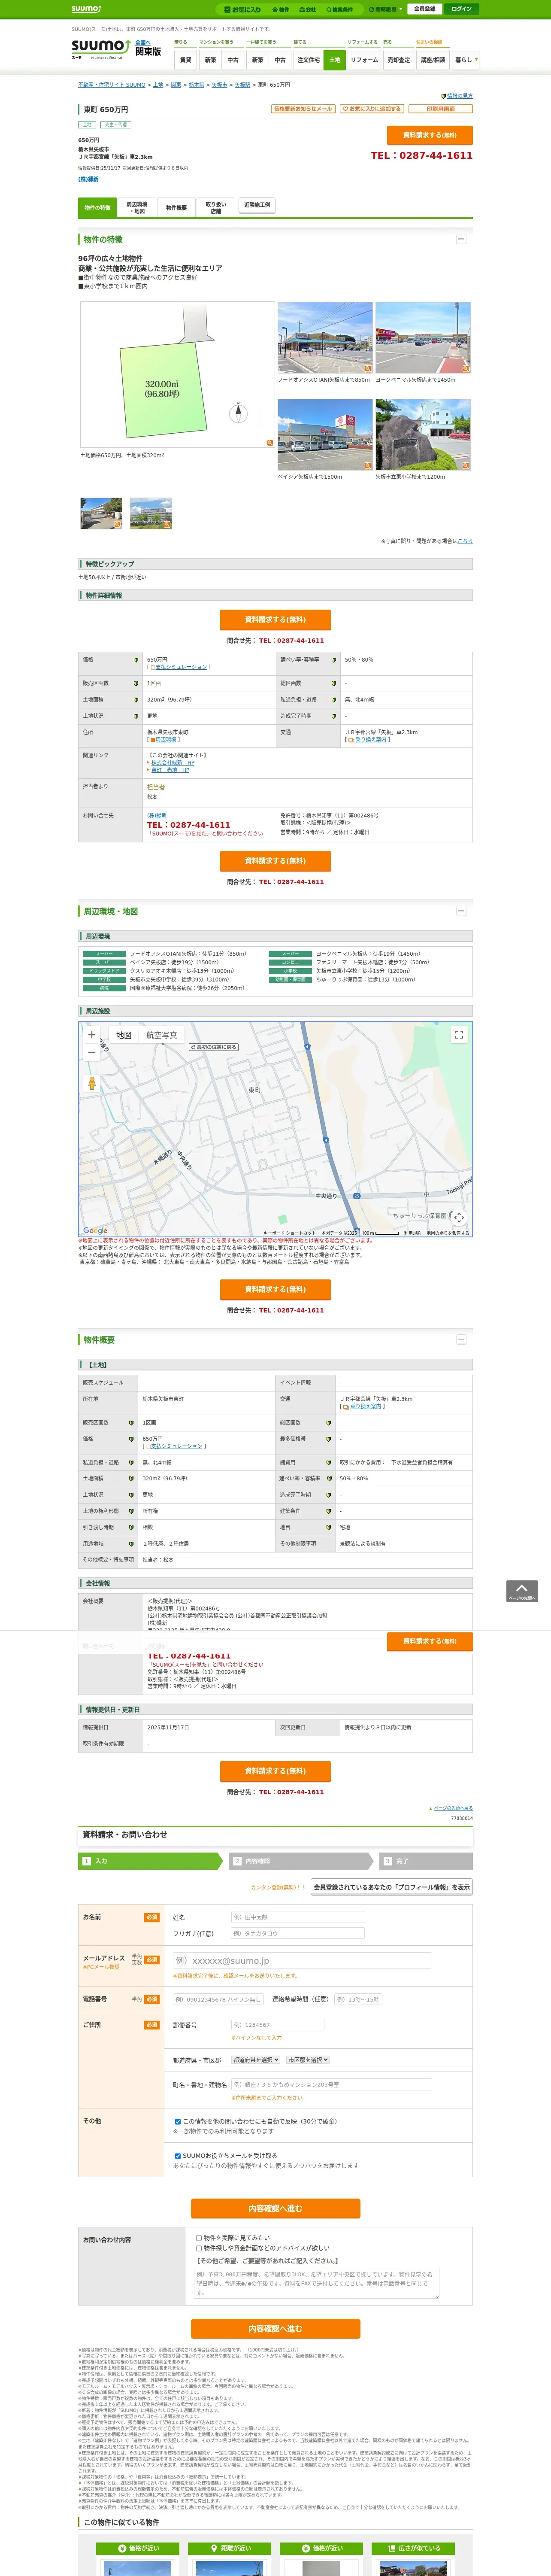The image size is (551, 2576).
Task: Expand the 閲覧履歴 dropdown in top bar
Action: 386,9
